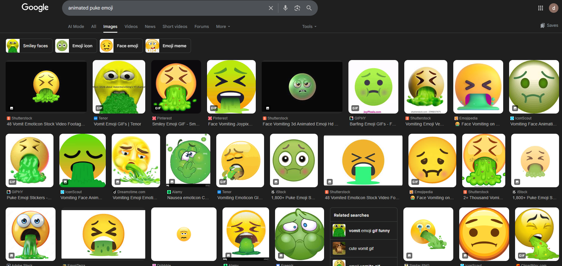Open the Tenor Vomit Emoji GIFs thumbnail
This screenshot has width=562, height=266.
point(119,87)
